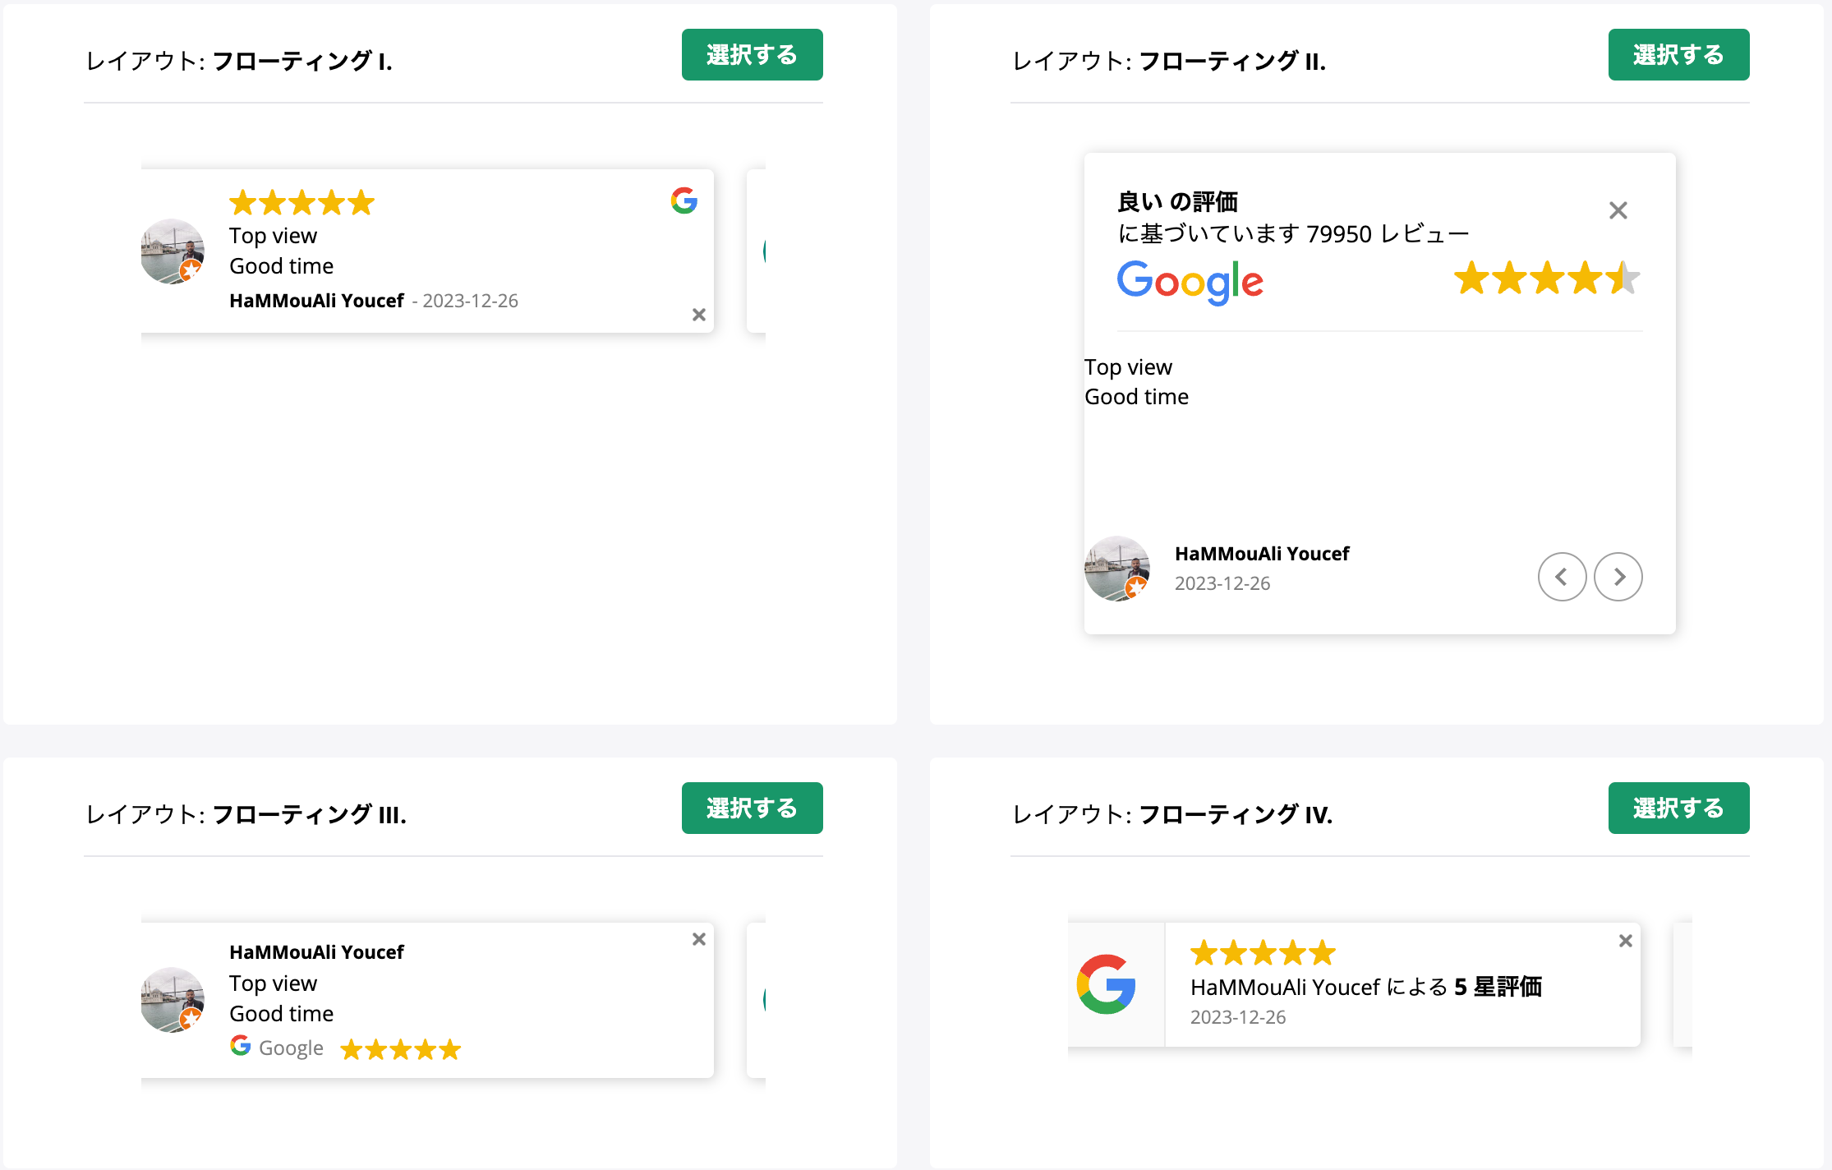Viewport: 1832px width, 1170px height.
Task: Dismiss the Floating IV. review card
Action: 1626,941
